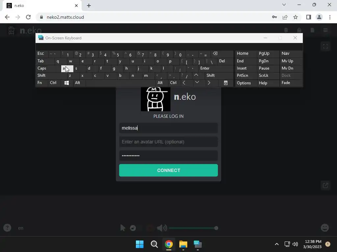Click the CONNECT button
337x252 pixels.
(168, 170)
